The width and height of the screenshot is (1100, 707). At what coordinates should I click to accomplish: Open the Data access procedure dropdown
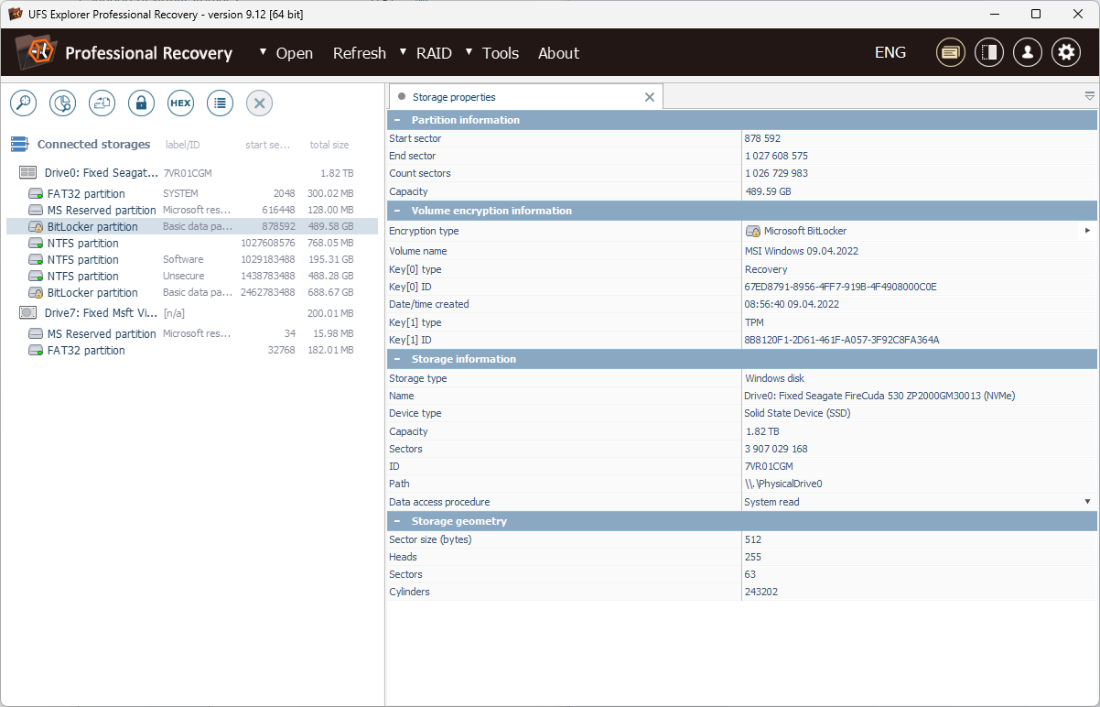pos(1087,502)
